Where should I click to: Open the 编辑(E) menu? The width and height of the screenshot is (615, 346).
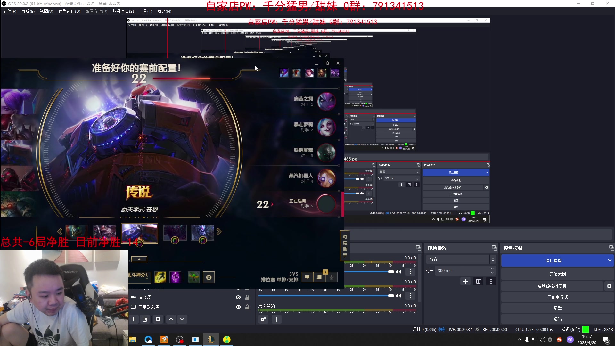click(x=28, y=11)
